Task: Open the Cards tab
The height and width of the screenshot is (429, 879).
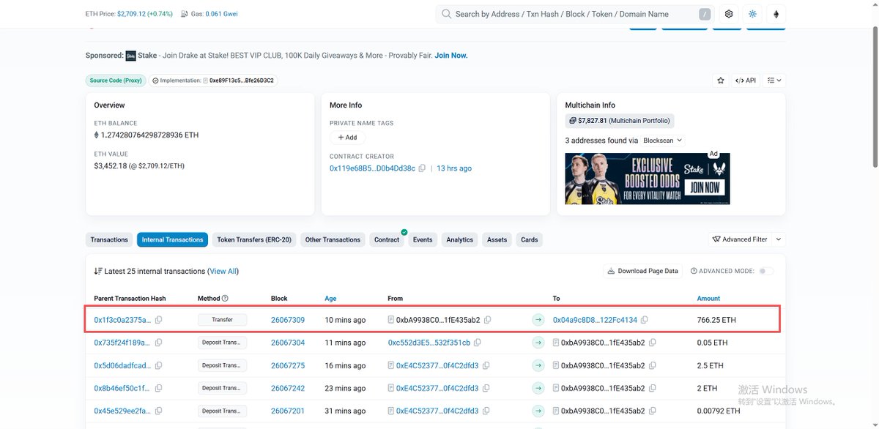Action: click(530, 239)
